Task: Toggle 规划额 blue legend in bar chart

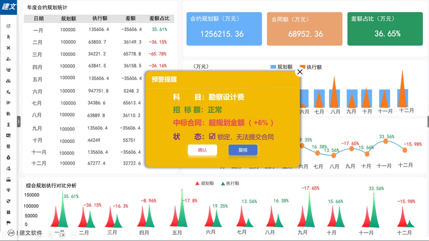Action: click(273, 67)
